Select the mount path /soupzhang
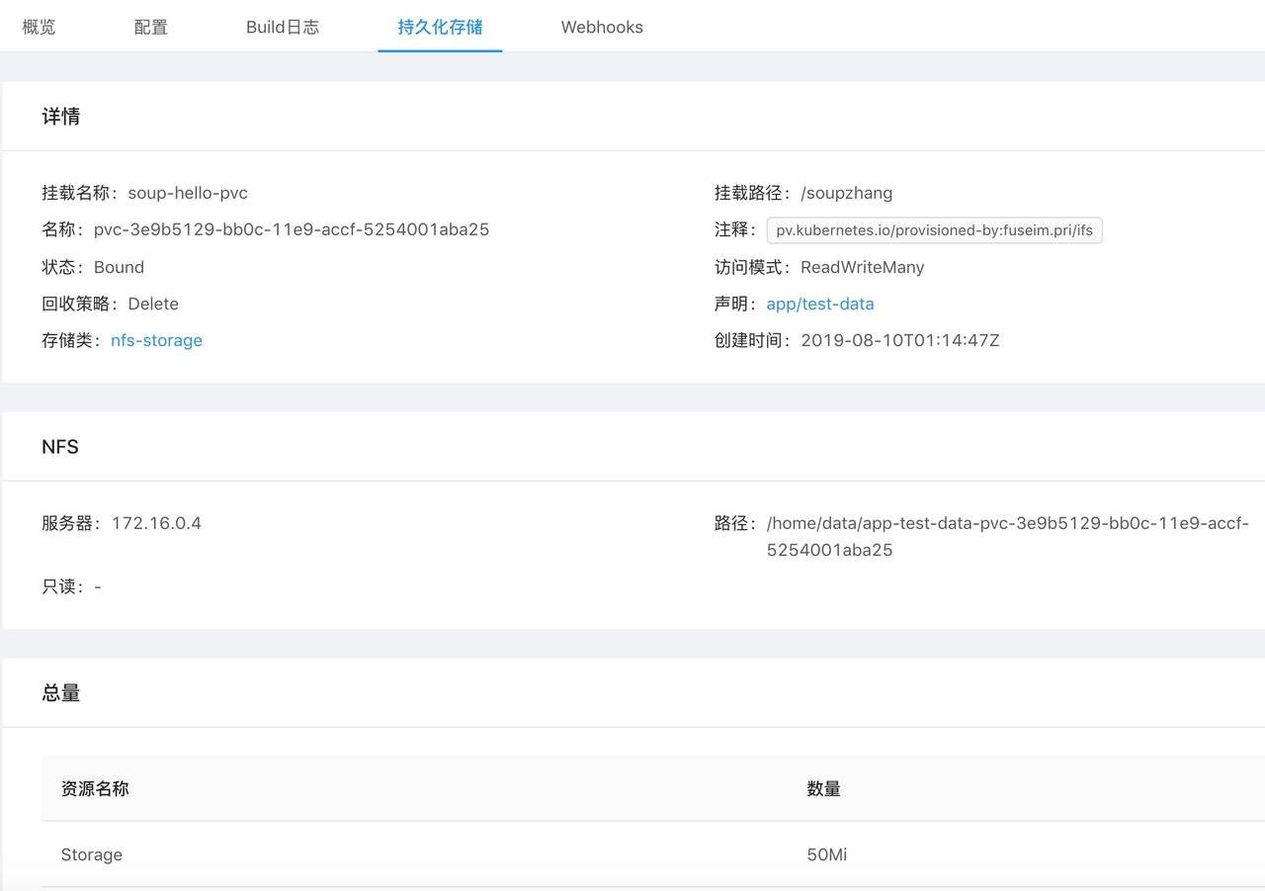Viewport: 1265px width, 891px height. click(x=847, y=193)
